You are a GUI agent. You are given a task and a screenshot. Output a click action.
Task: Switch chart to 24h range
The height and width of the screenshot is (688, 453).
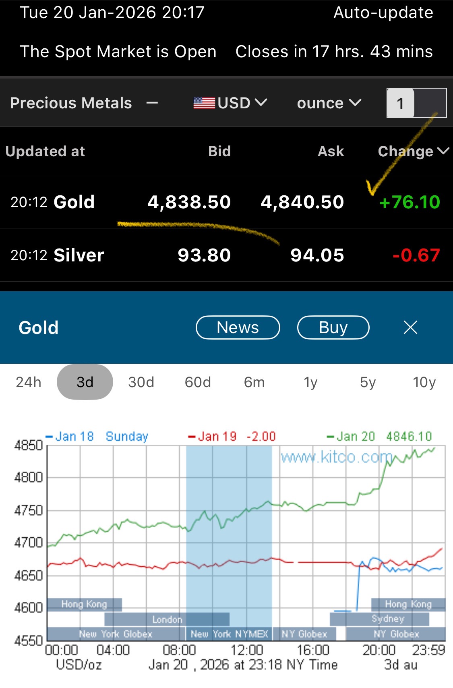(x=29, y=382)
